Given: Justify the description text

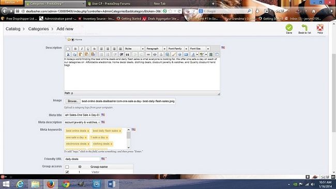Looking at the screenshot, I should [x=120, y=49].
